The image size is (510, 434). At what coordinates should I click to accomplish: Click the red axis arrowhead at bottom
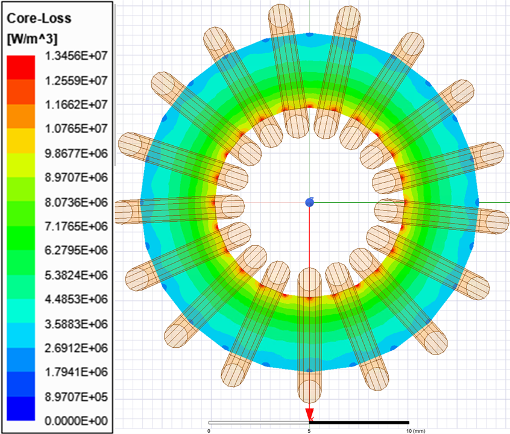pos(309,414)
